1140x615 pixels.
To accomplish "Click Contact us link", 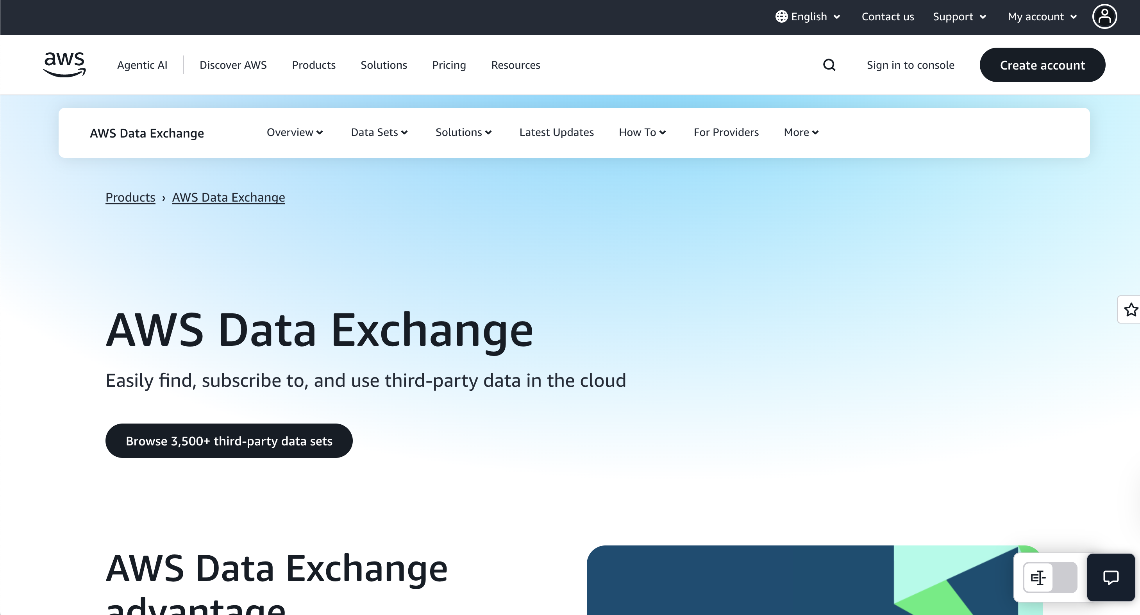I will [887, 17].
